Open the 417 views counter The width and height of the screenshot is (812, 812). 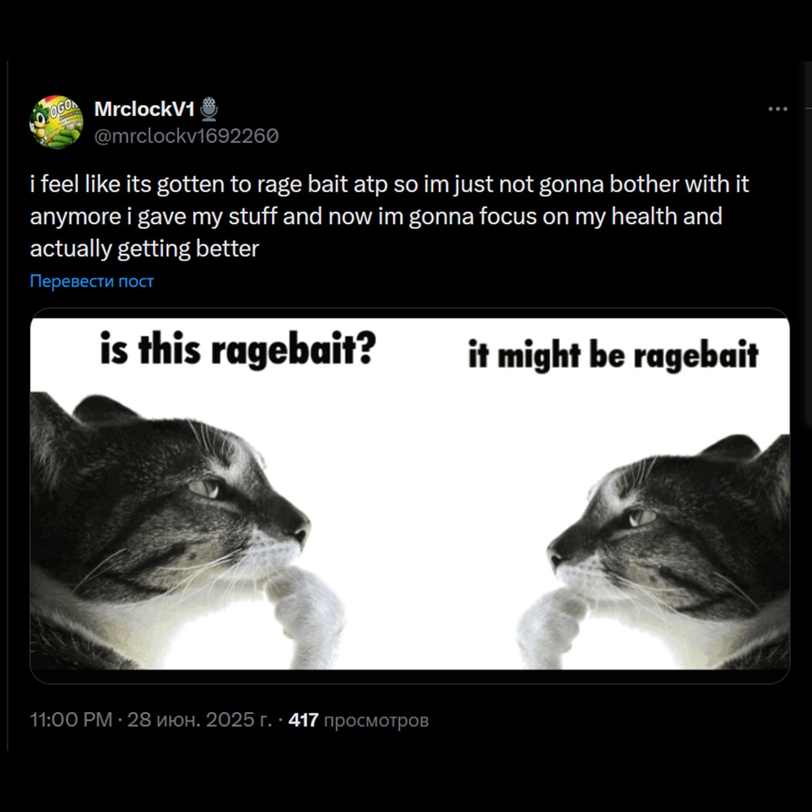click(x=303, y=720)
